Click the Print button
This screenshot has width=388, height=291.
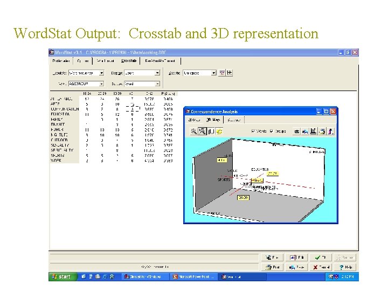coord(272,267)
